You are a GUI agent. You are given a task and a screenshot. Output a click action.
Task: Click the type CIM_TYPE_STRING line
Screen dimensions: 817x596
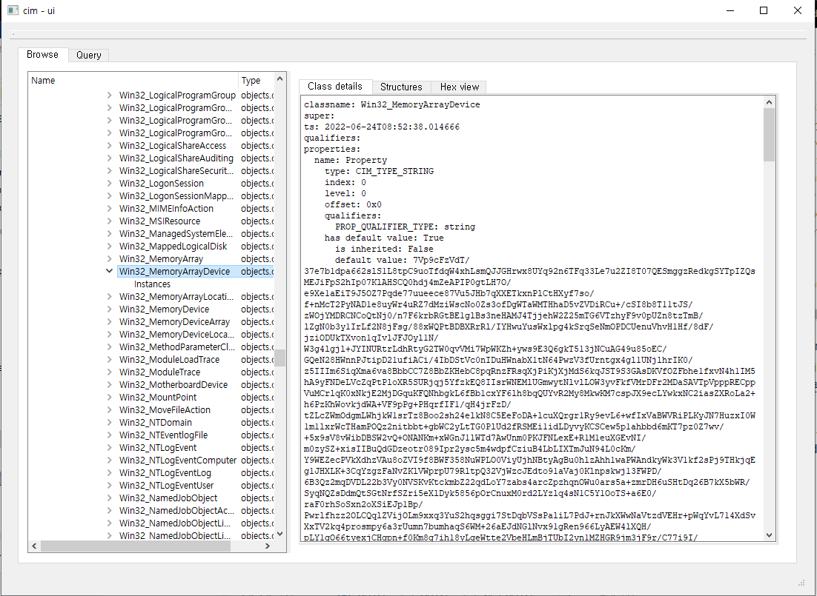379,171
